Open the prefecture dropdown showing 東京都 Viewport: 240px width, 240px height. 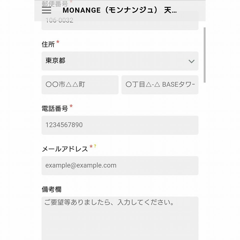pos(120,61)
